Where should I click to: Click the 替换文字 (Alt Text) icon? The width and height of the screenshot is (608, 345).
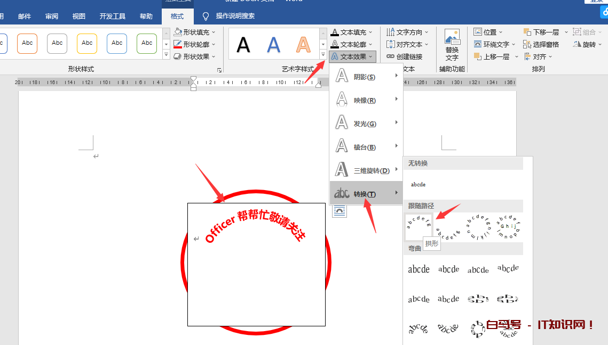coord(452,45)
